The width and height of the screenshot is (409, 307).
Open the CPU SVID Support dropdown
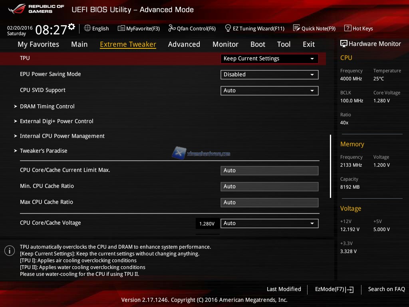pos(269,91)
